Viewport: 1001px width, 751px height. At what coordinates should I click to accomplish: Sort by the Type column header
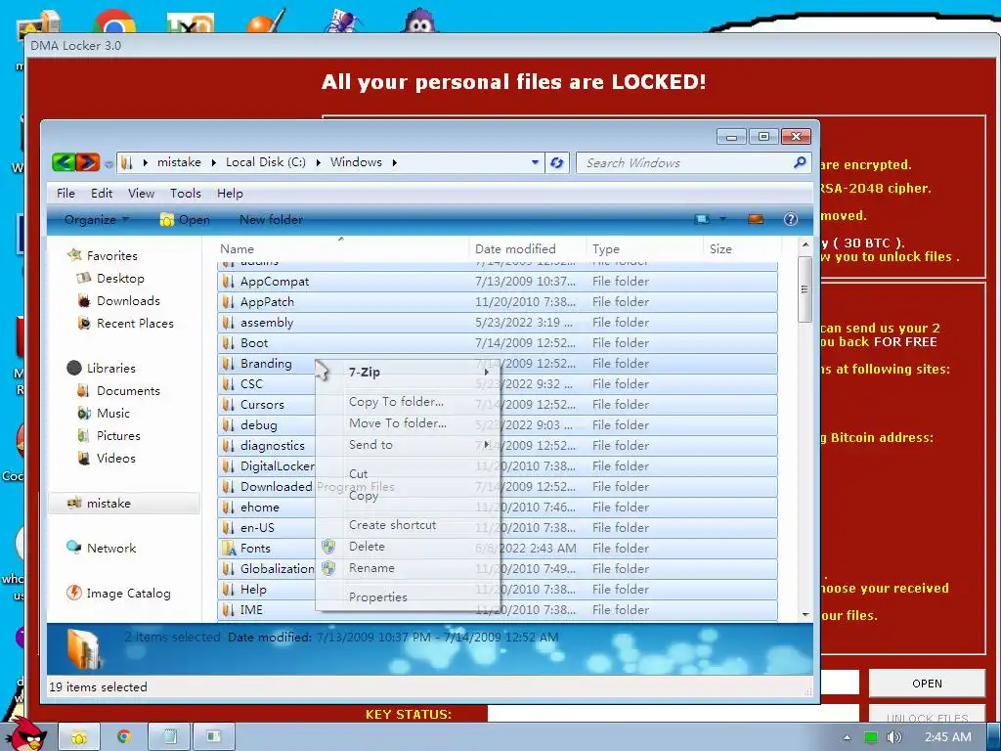[x=644, y=249]
